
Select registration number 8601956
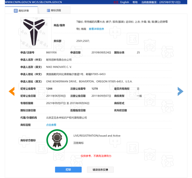coord(51,52)
